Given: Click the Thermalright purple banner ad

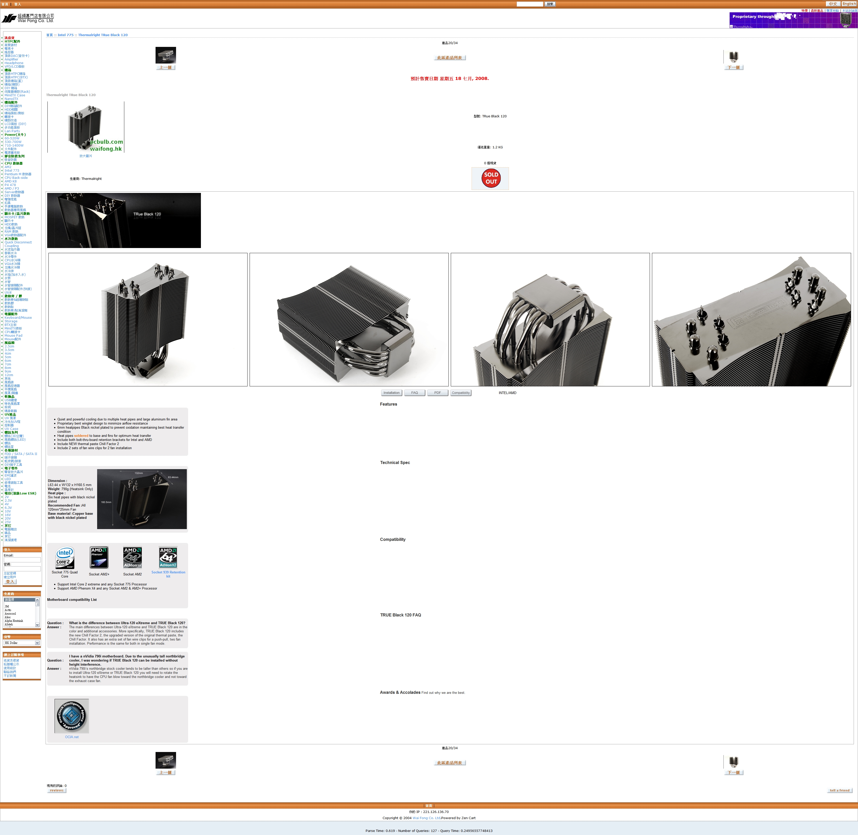Looking at the screenshot, I should (x=793, y=20).
